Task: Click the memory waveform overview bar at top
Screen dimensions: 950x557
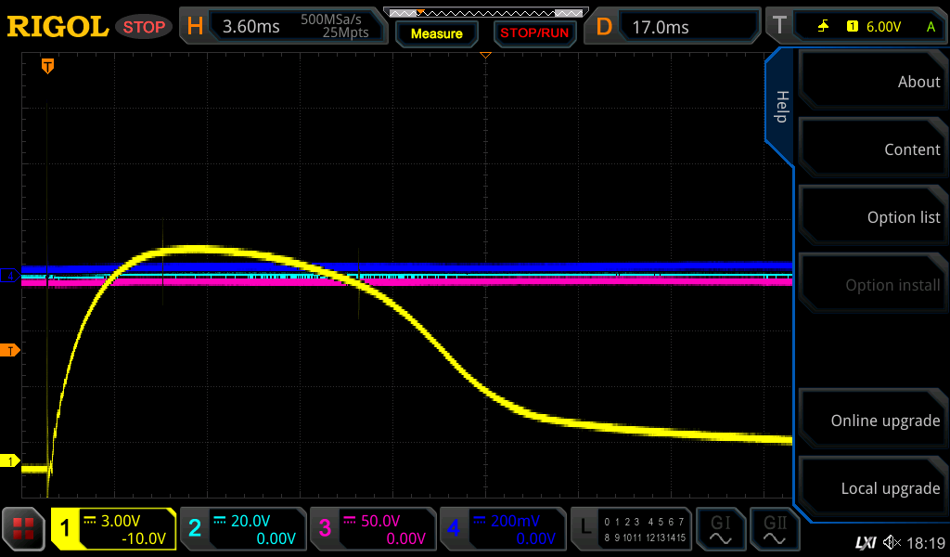Action: (484, 13)
